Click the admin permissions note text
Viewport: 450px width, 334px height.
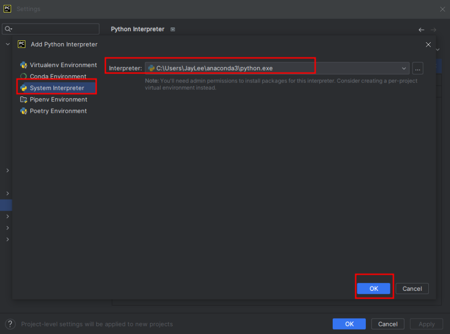pos(281,84)
